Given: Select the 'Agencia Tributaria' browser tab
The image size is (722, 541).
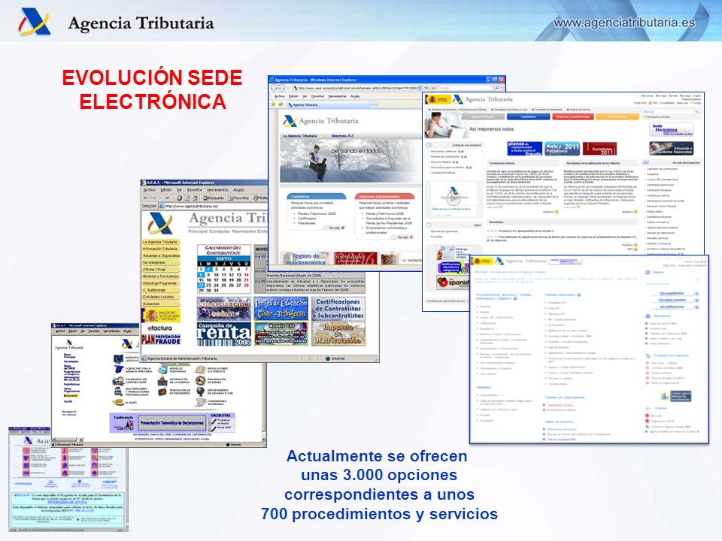Looking at the screenshot, I should click(x=328, y=105).
